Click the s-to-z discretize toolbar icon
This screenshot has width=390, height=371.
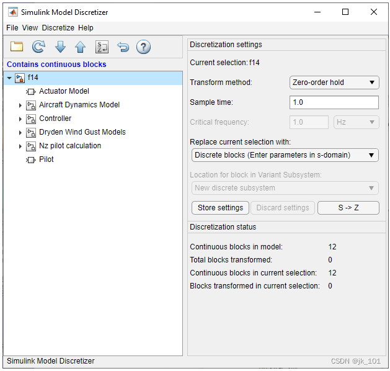102,47
